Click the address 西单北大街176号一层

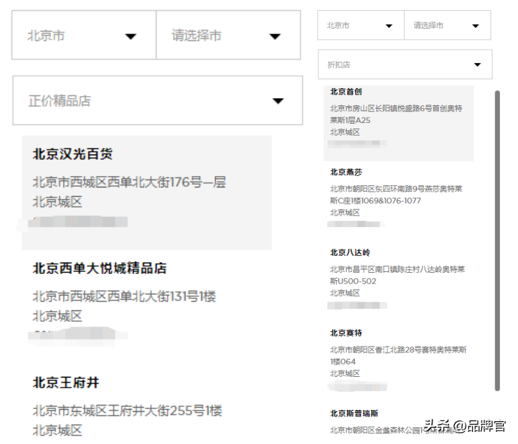click(129, 182)
